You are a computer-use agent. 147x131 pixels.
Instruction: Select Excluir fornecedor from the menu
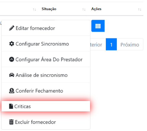(x=46, y=122)
